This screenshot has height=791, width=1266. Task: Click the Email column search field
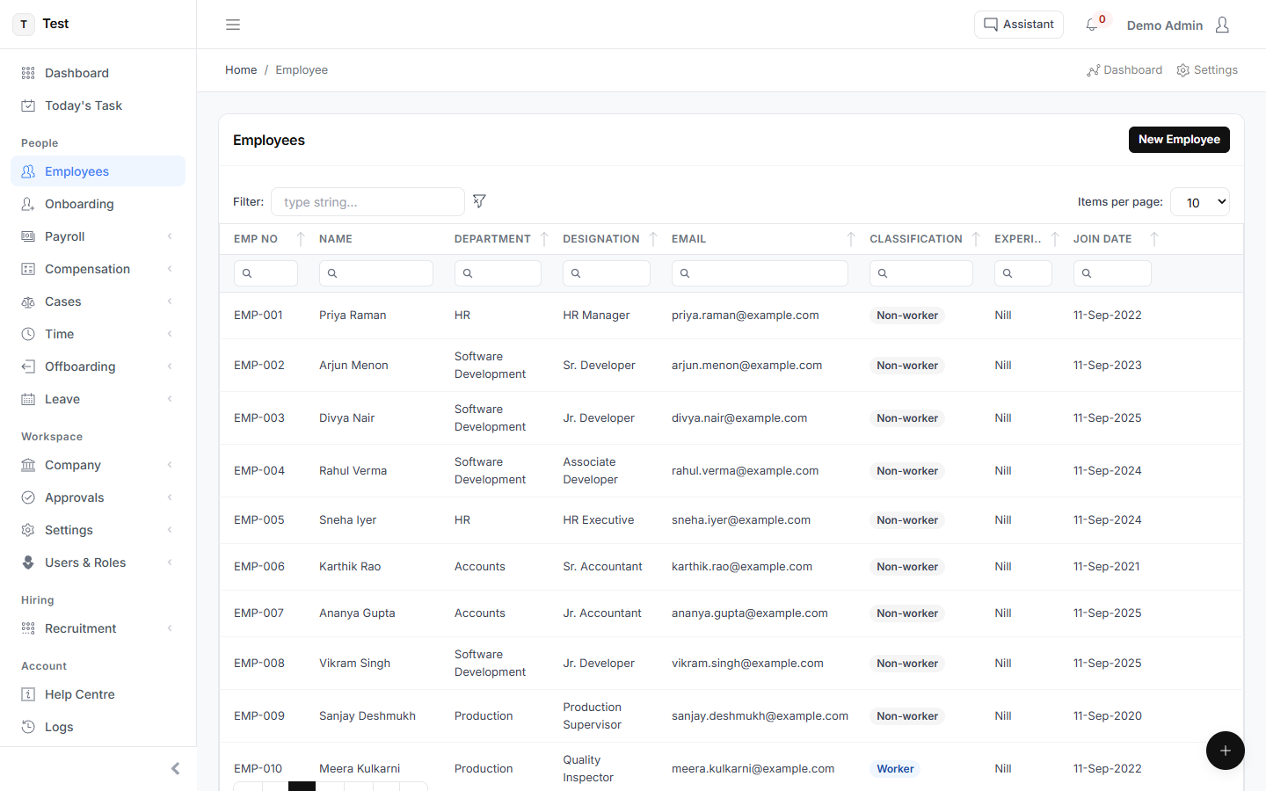coord(760,273)
